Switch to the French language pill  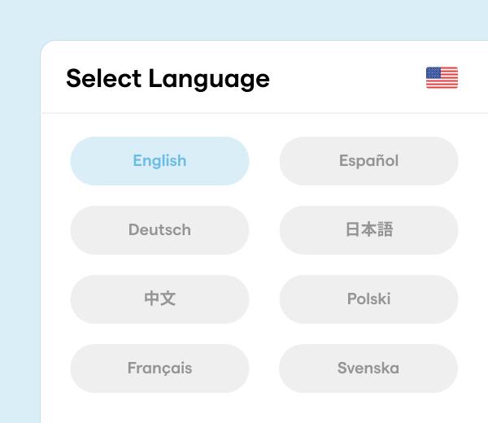(x=159, y=368)
